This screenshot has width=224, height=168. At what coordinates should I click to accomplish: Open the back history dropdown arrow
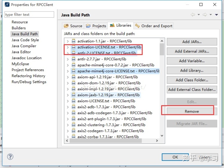pyautogui.click(x=198, y=15)
